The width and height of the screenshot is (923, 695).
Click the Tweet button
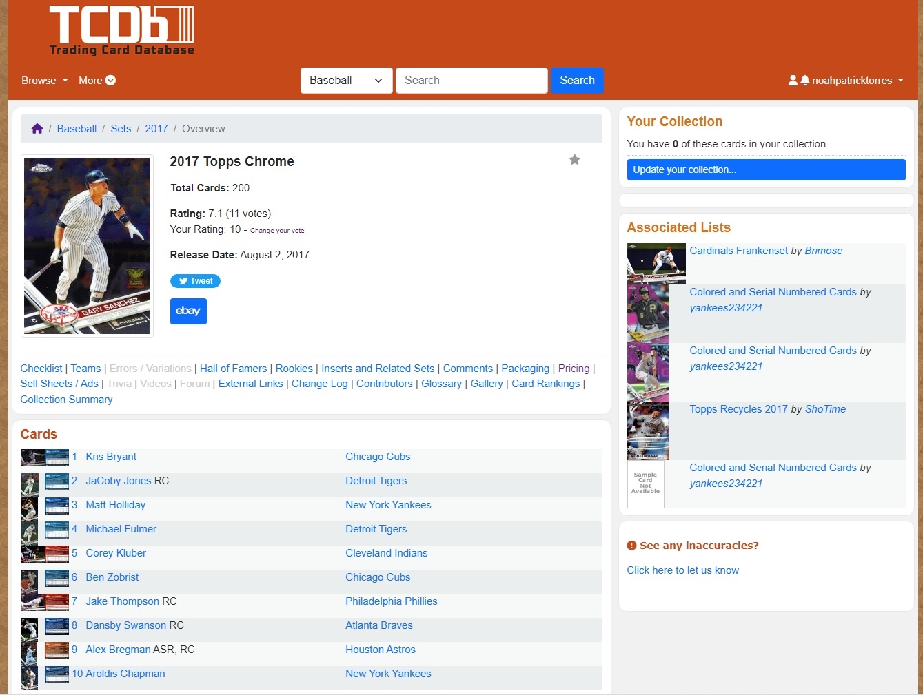click(195, 281)
